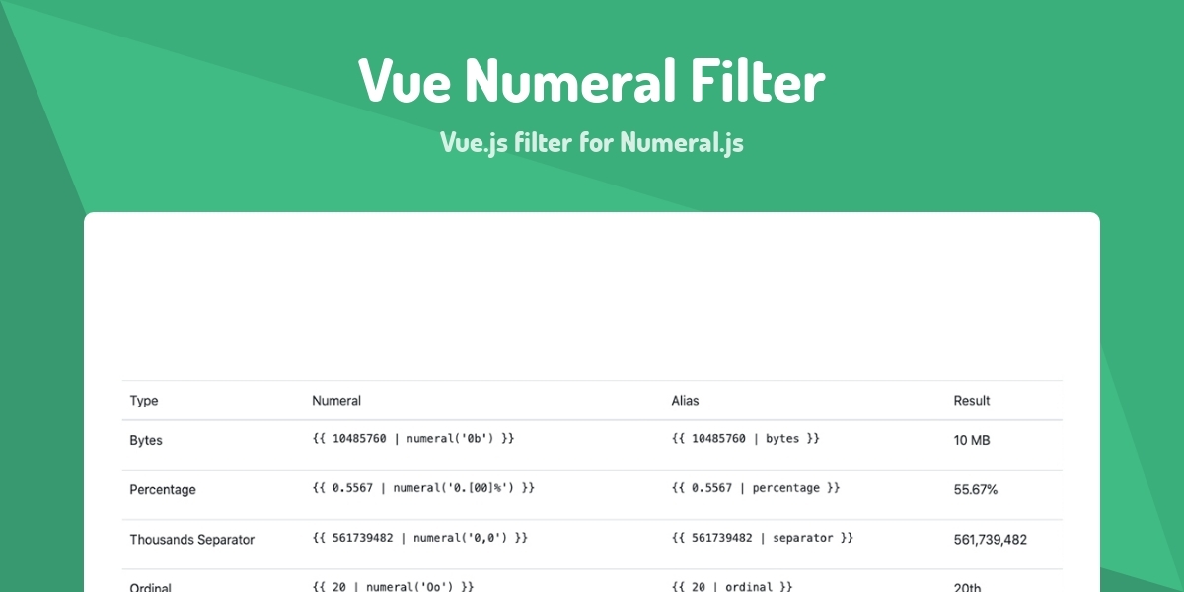Screen dimensions: 1184x592
Task: Click the "Vue Numeral Filter" page title
Action: (x=591, y=82)
